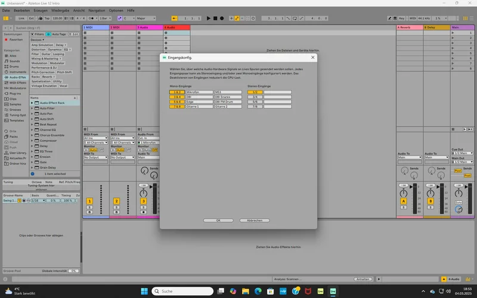Screen dimensions: 477x298
Task: Select the Templates category icon
Action: pos(7,120)
